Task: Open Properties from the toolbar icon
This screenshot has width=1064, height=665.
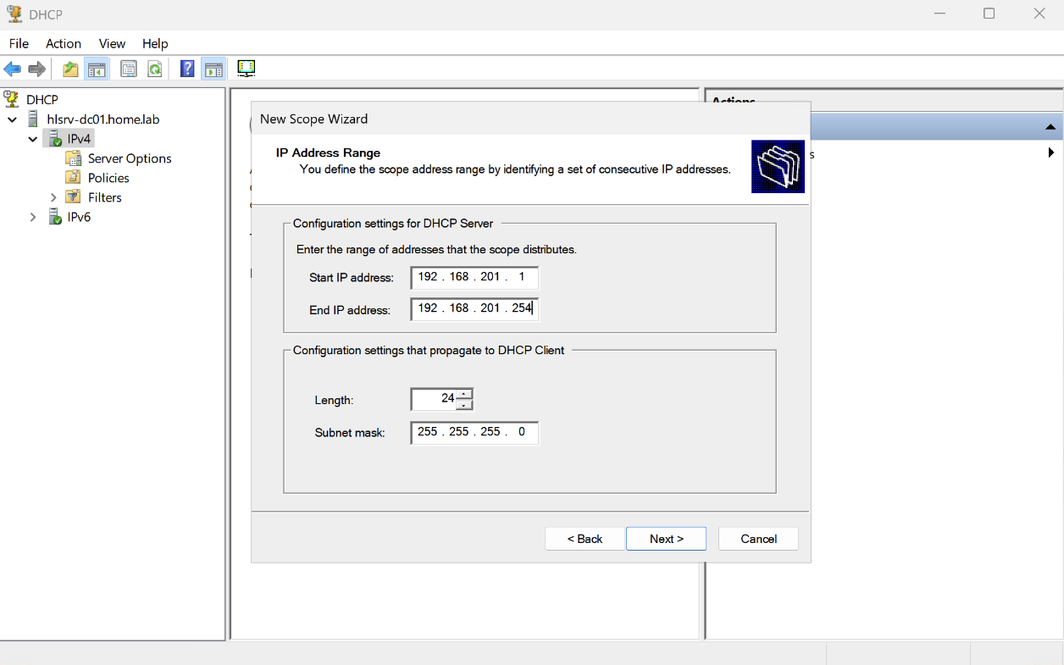Action: pos(129,69)
